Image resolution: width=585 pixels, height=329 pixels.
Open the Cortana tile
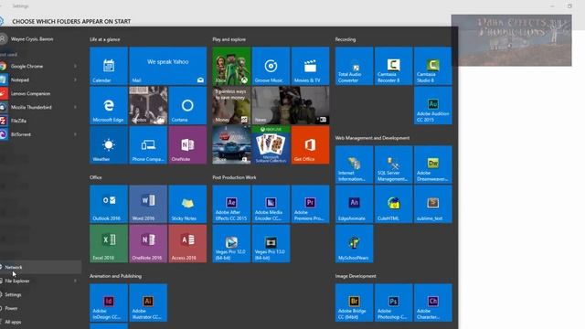click(x=187, y=106)
